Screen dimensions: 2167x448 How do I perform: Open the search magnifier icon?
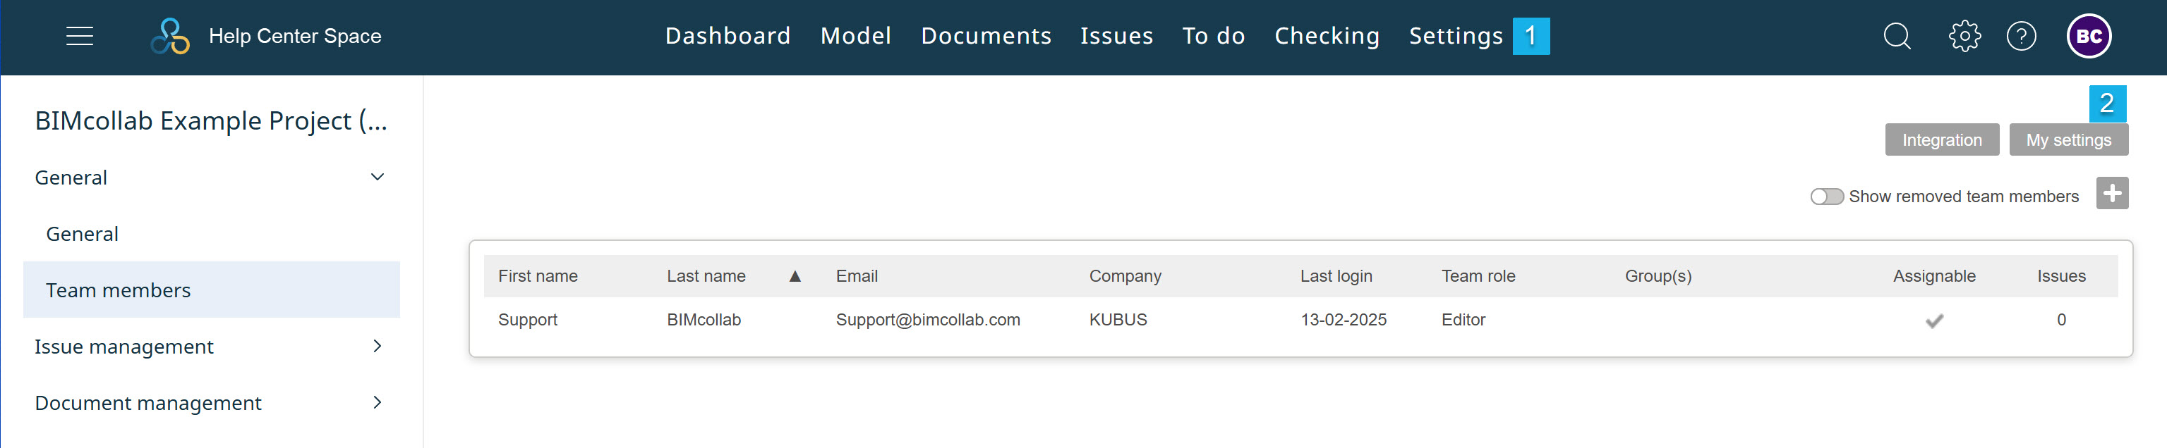point(1897,36)
